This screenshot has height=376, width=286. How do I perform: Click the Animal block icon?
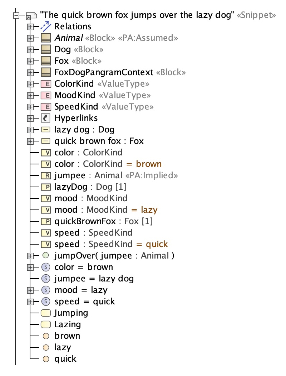45,38
